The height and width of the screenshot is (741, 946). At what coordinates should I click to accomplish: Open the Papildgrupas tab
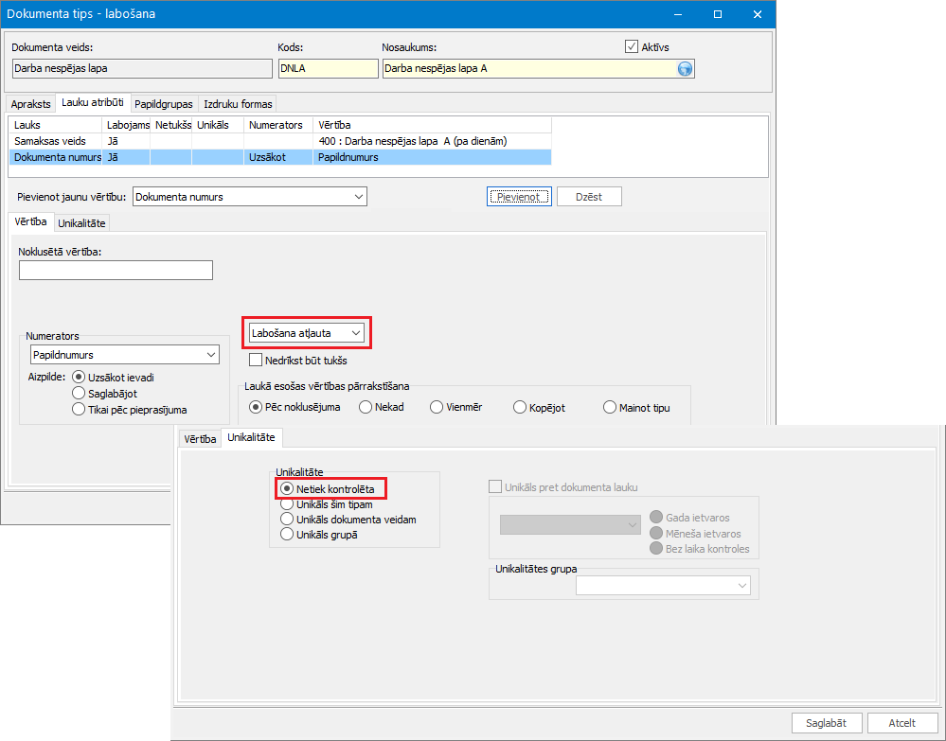164,104
